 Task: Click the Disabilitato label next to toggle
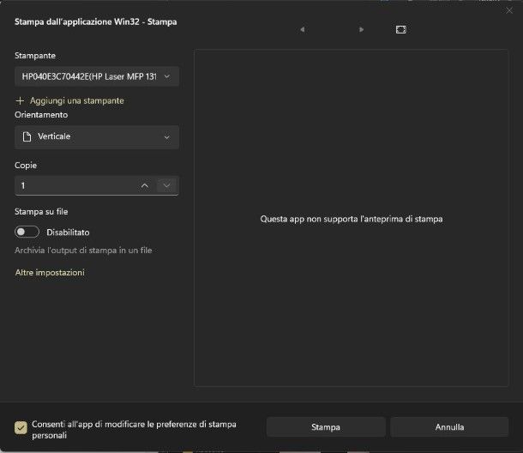pos(68,232)
